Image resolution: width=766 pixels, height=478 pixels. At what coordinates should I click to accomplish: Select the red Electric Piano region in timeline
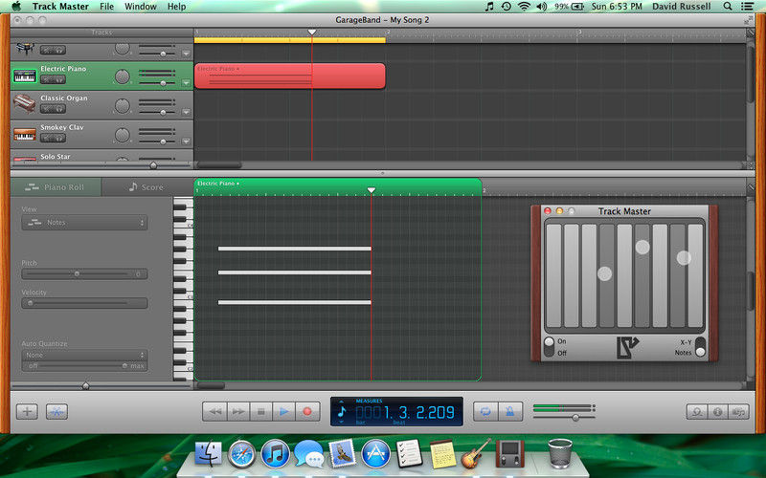(x=290, y=76)
